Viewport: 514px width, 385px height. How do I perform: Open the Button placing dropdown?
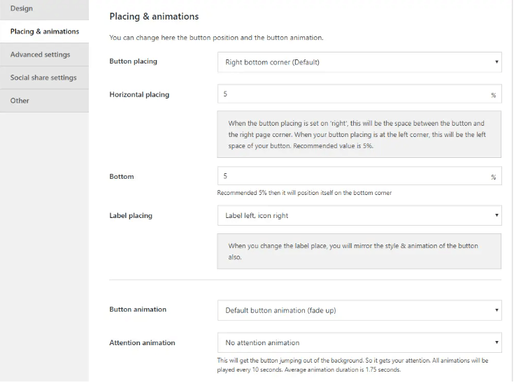pos(359,62)
